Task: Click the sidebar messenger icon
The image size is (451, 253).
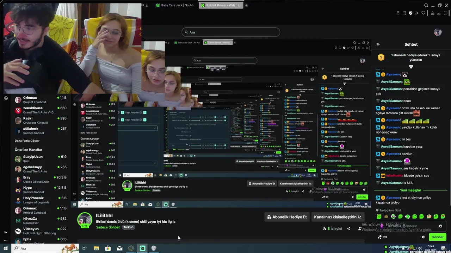Action: (6, 98)
